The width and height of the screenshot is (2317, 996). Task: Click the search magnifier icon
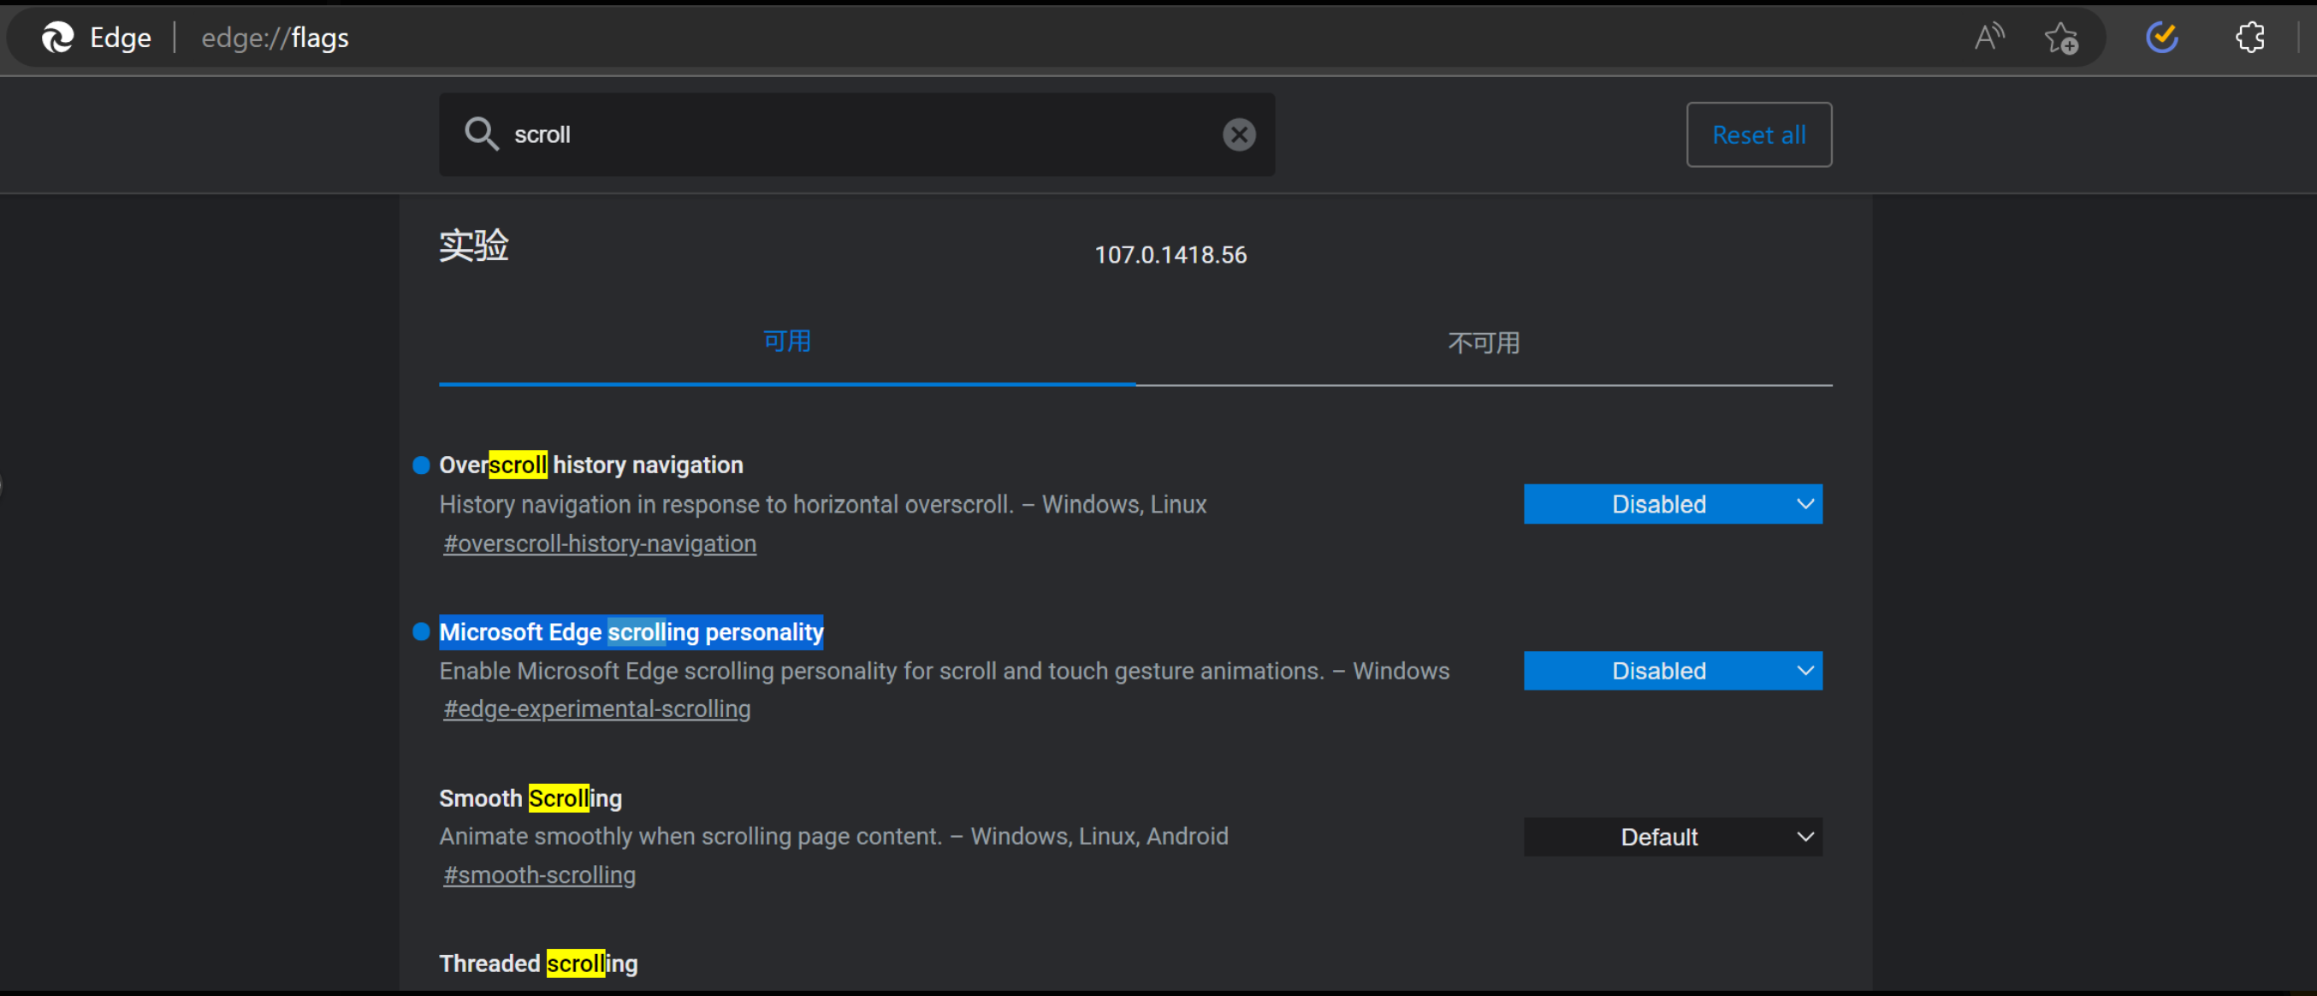click(x=481, y=134)
